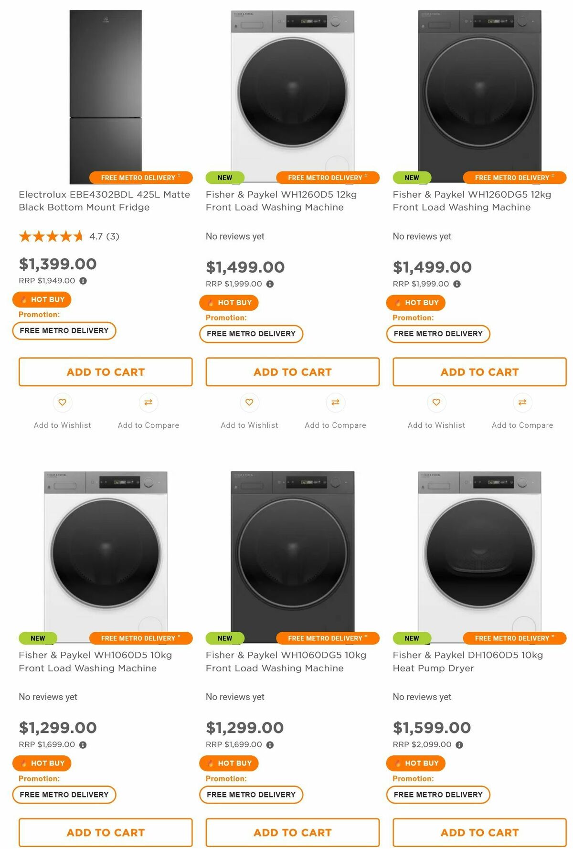This screenshot has height=849, width=573.
Task: Open Electrolux EBE4302BDL fridge product title
Action: (104, 201)
